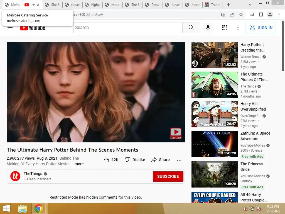This screenshot has height=214, width=285.
Task: Open the Zathura movie thumbnail
Action: pos(215,144)
